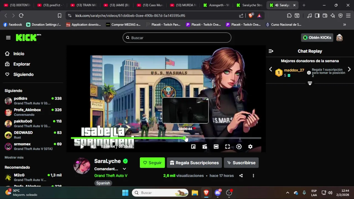This screenshot has width=354, height=199.
Task: Open srmomex channel
Action: (x=33, y=146)
